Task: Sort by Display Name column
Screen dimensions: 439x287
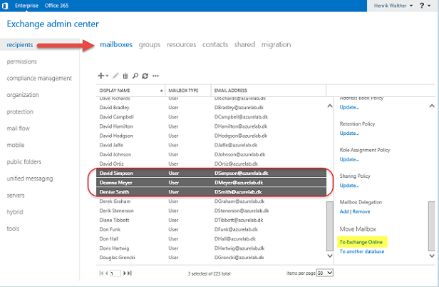Action: (x=130, y=91)
